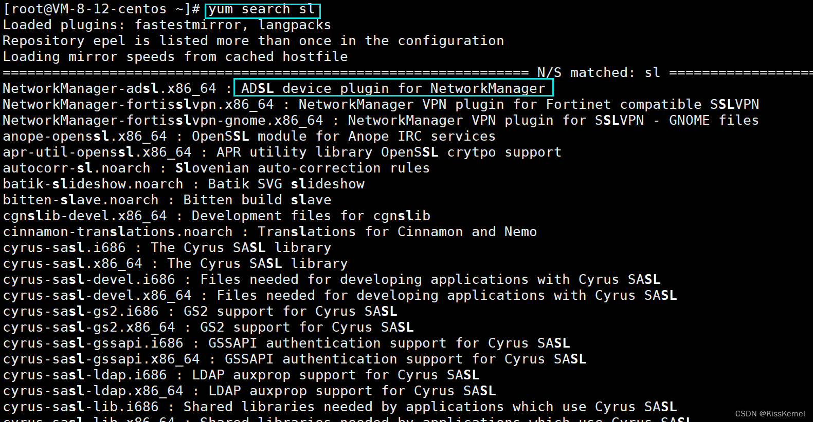Click 'Slovenian auto-correction rules' description

tap(303, 168)
